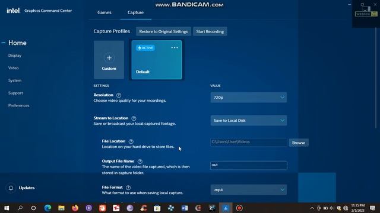This screenshot has width=380, height=213.
Task: Open Microsoft Word from taskbar
Action: pyautogui.click(x=185, y=208)
